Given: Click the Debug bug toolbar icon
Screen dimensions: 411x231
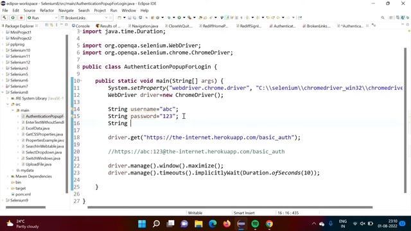Looking at the screenshot, I should (169, 17).
